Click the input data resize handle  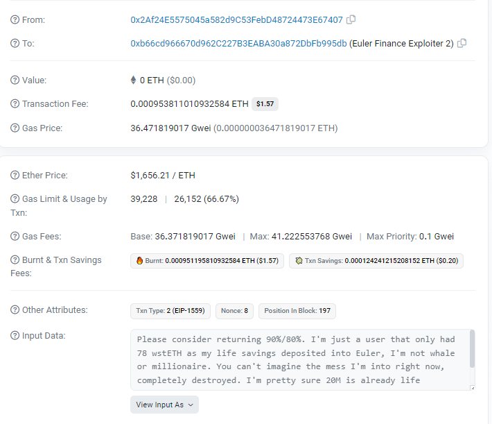click(473, 388)
